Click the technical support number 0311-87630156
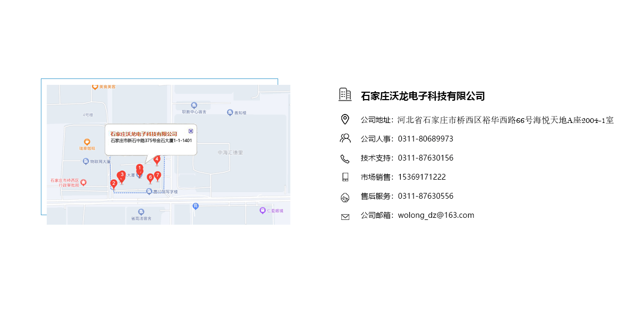Image resolution: width=637 pixels, height=318 pixels. [425, 158]
